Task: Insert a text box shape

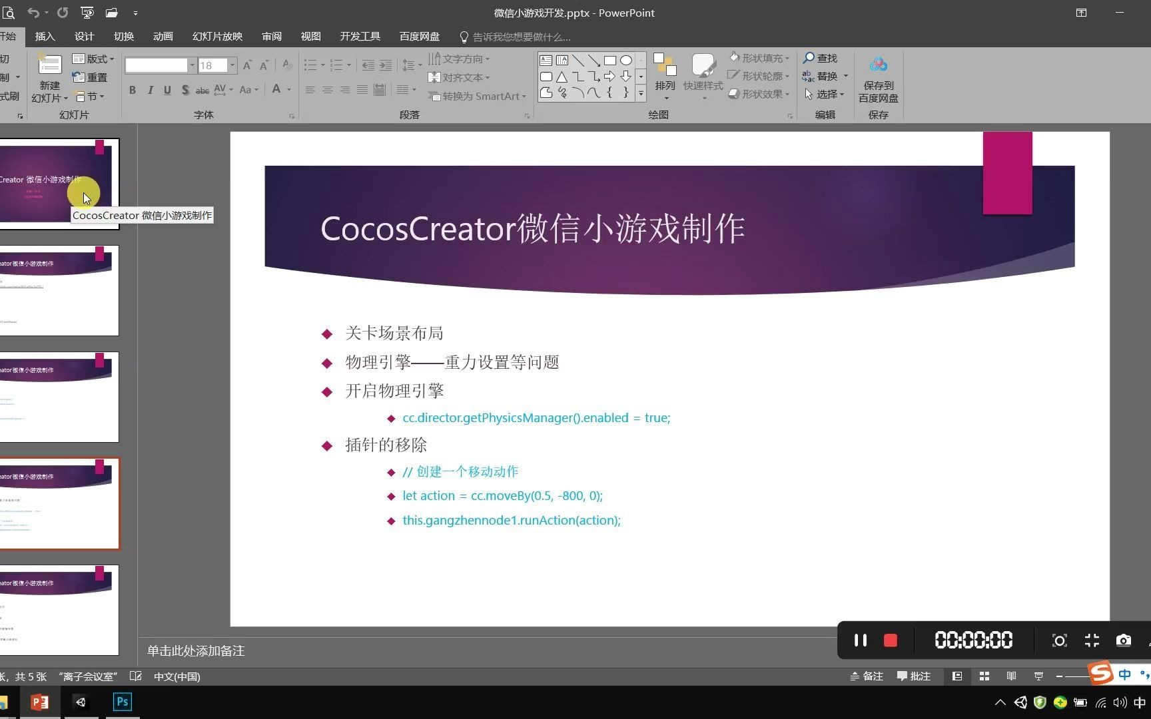Action: click(546, 60)
